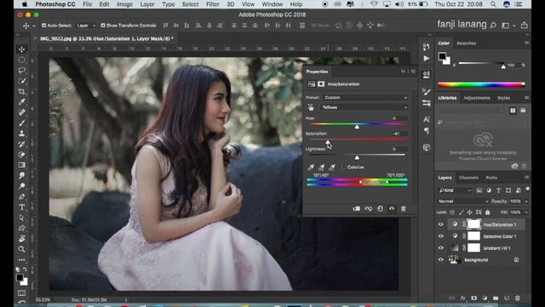Select the Zoom tool
The width and height of the screenshot is (545, 307).
coord(22,249)
